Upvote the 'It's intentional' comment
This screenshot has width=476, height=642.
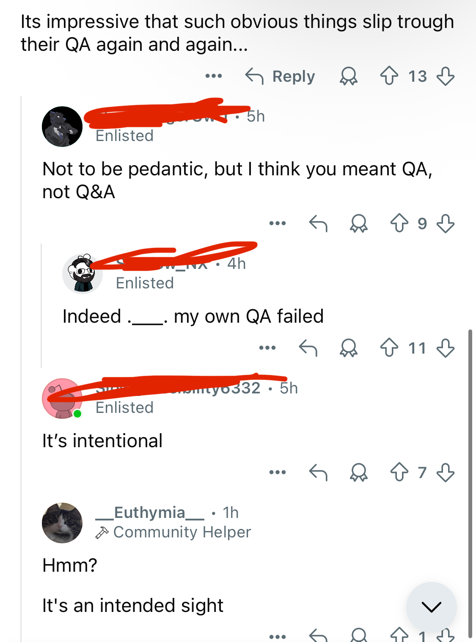tap(399, 472)
